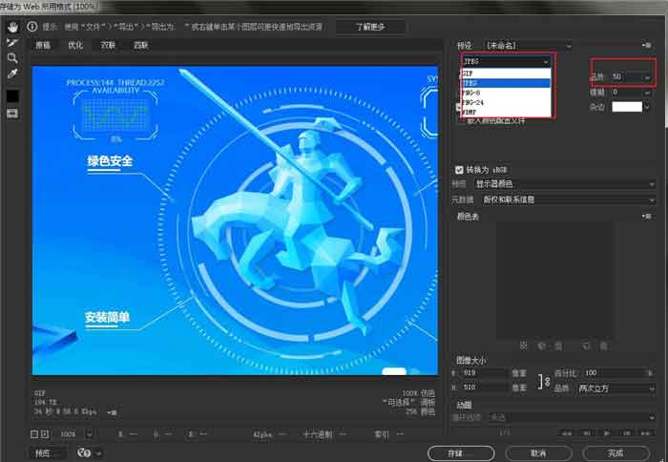The height and width of the screenshot is (462, 668).
Task: Toggle the constrain proportions link icon
Action: pyautogui.click(x=544, y=381)
